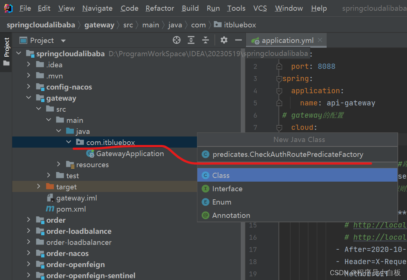Click the fold marker beside spring:
This screenshot has height=280, width=407.
coord(279,78)
